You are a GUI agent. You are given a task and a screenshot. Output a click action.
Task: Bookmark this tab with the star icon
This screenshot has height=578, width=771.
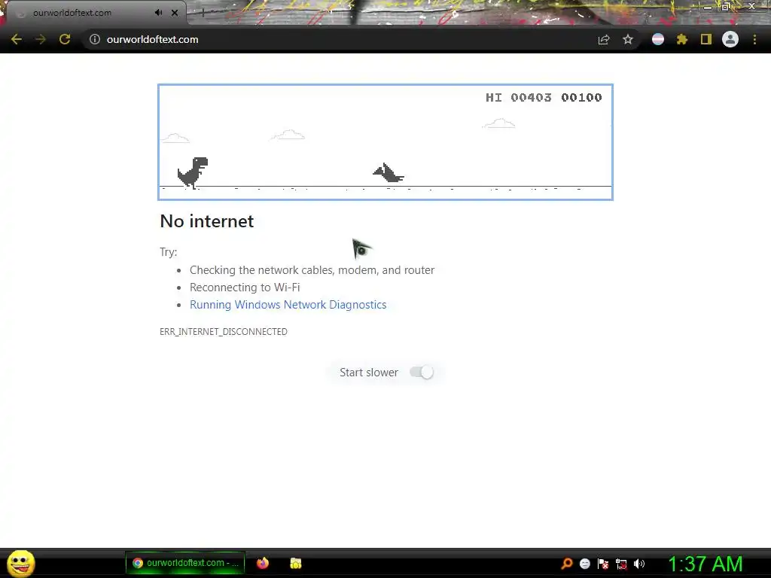tap(628, 39)
